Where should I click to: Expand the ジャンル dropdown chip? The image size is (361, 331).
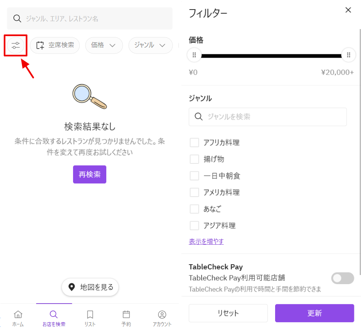click(150, 46)
